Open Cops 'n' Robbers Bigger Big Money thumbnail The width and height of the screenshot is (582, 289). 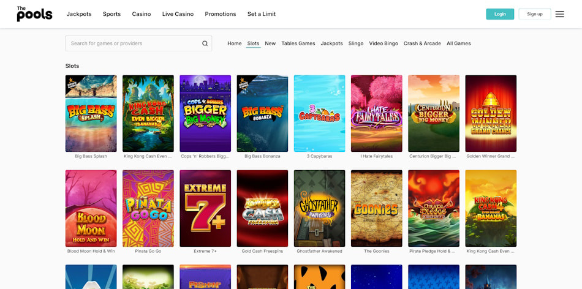point(205,113)
